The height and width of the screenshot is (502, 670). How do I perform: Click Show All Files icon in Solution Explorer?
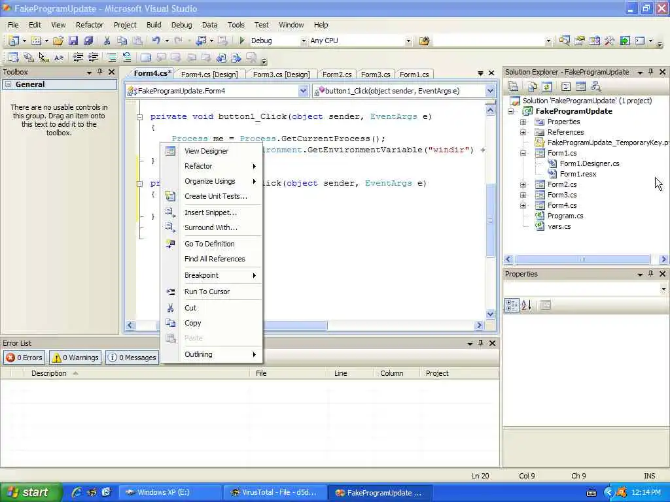click(x=532, y=87)
